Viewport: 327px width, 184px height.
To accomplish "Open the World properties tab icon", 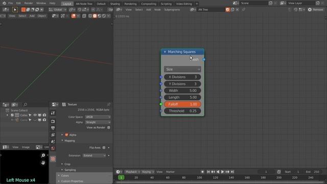I will (x=53, y=149).
